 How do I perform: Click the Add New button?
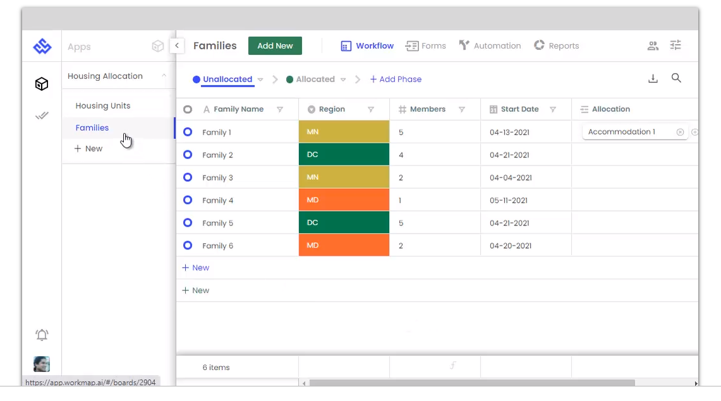pyautogui.click(x=275, y=45)
